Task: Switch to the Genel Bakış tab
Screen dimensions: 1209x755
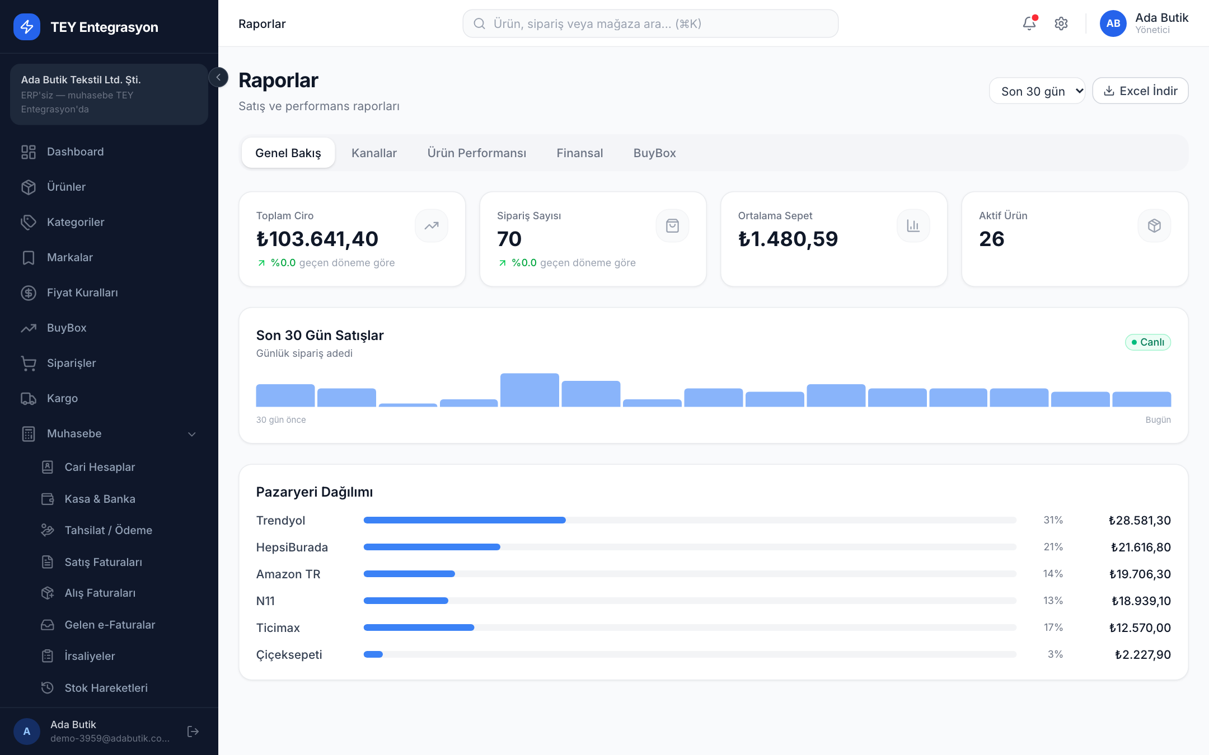Action: pos(288,153)
